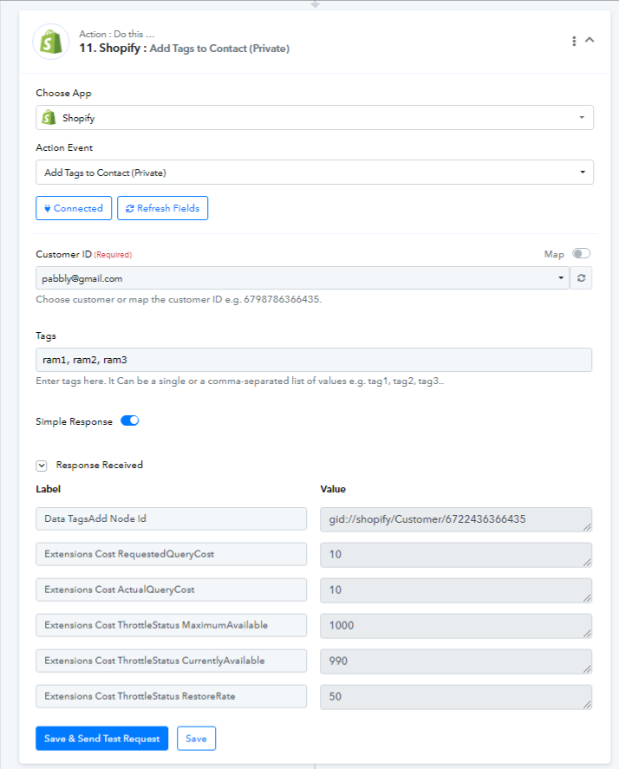This screenshot has height=769, width=619.
Task: Open the Action Event dropdown
Action: click(x=315, y=173)
